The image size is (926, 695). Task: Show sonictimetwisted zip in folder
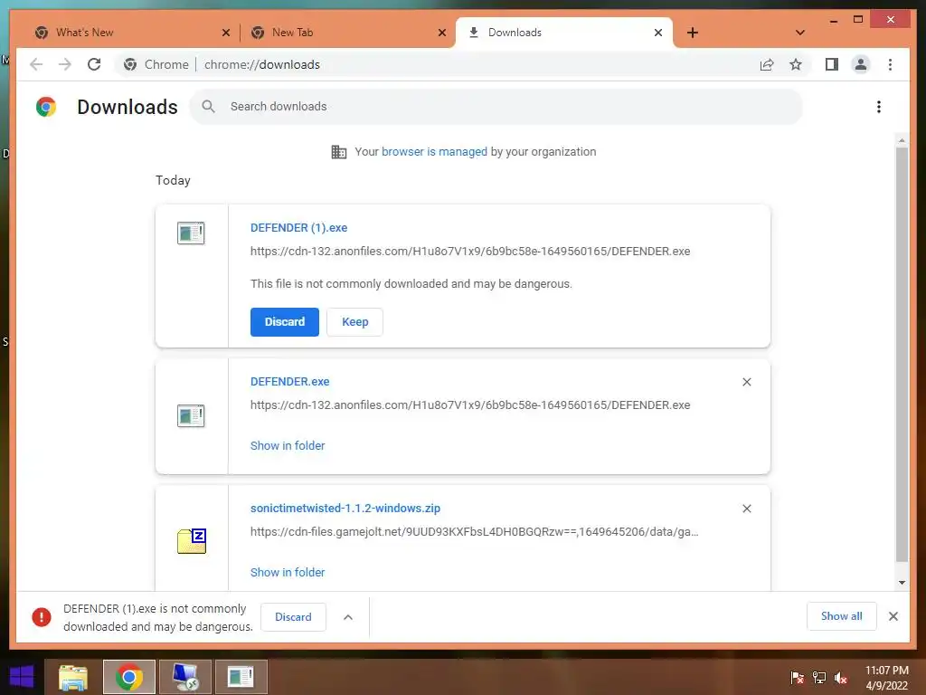[x=288, y=572]
